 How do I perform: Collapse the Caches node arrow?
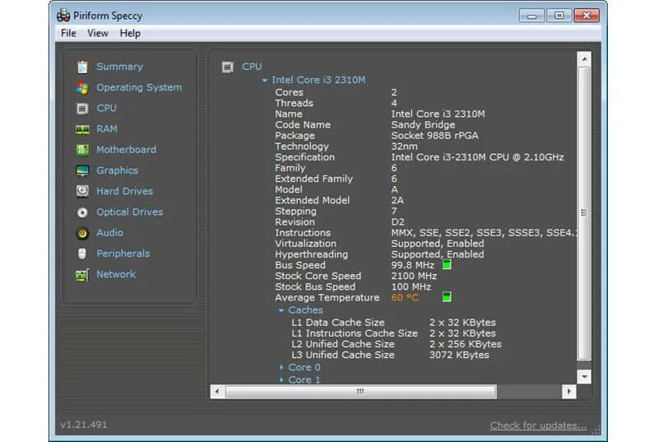tap(281, 310)
